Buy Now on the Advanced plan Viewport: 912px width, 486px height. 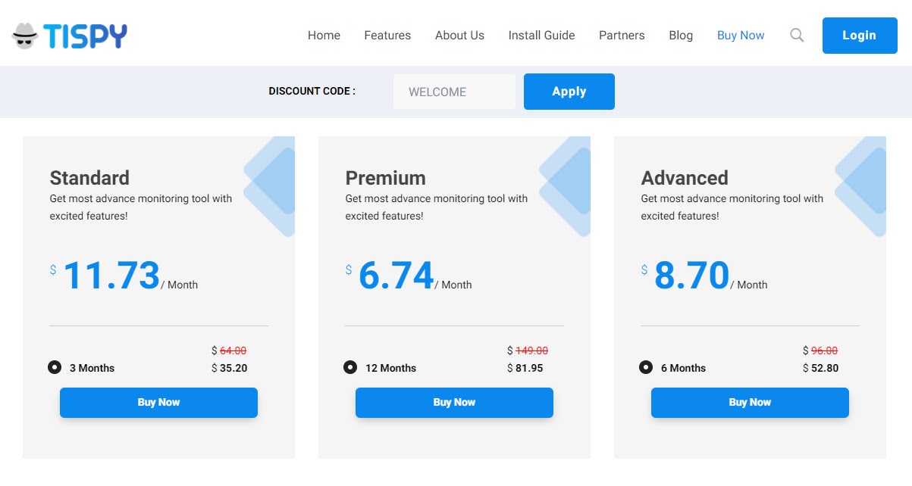(x=749, y=402)
